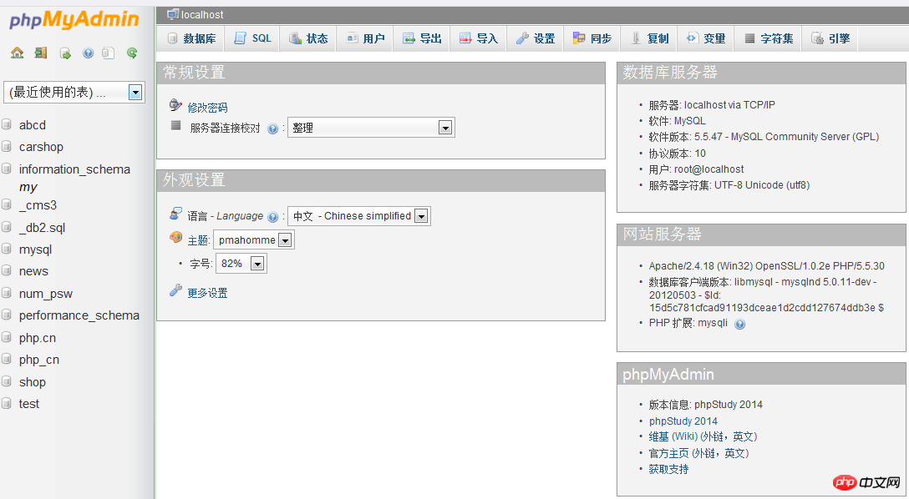Select the php_cn database

[x=38, y=360]
